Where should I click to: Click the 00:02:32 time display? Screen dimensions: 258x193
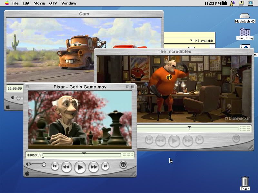coord(34,155)
